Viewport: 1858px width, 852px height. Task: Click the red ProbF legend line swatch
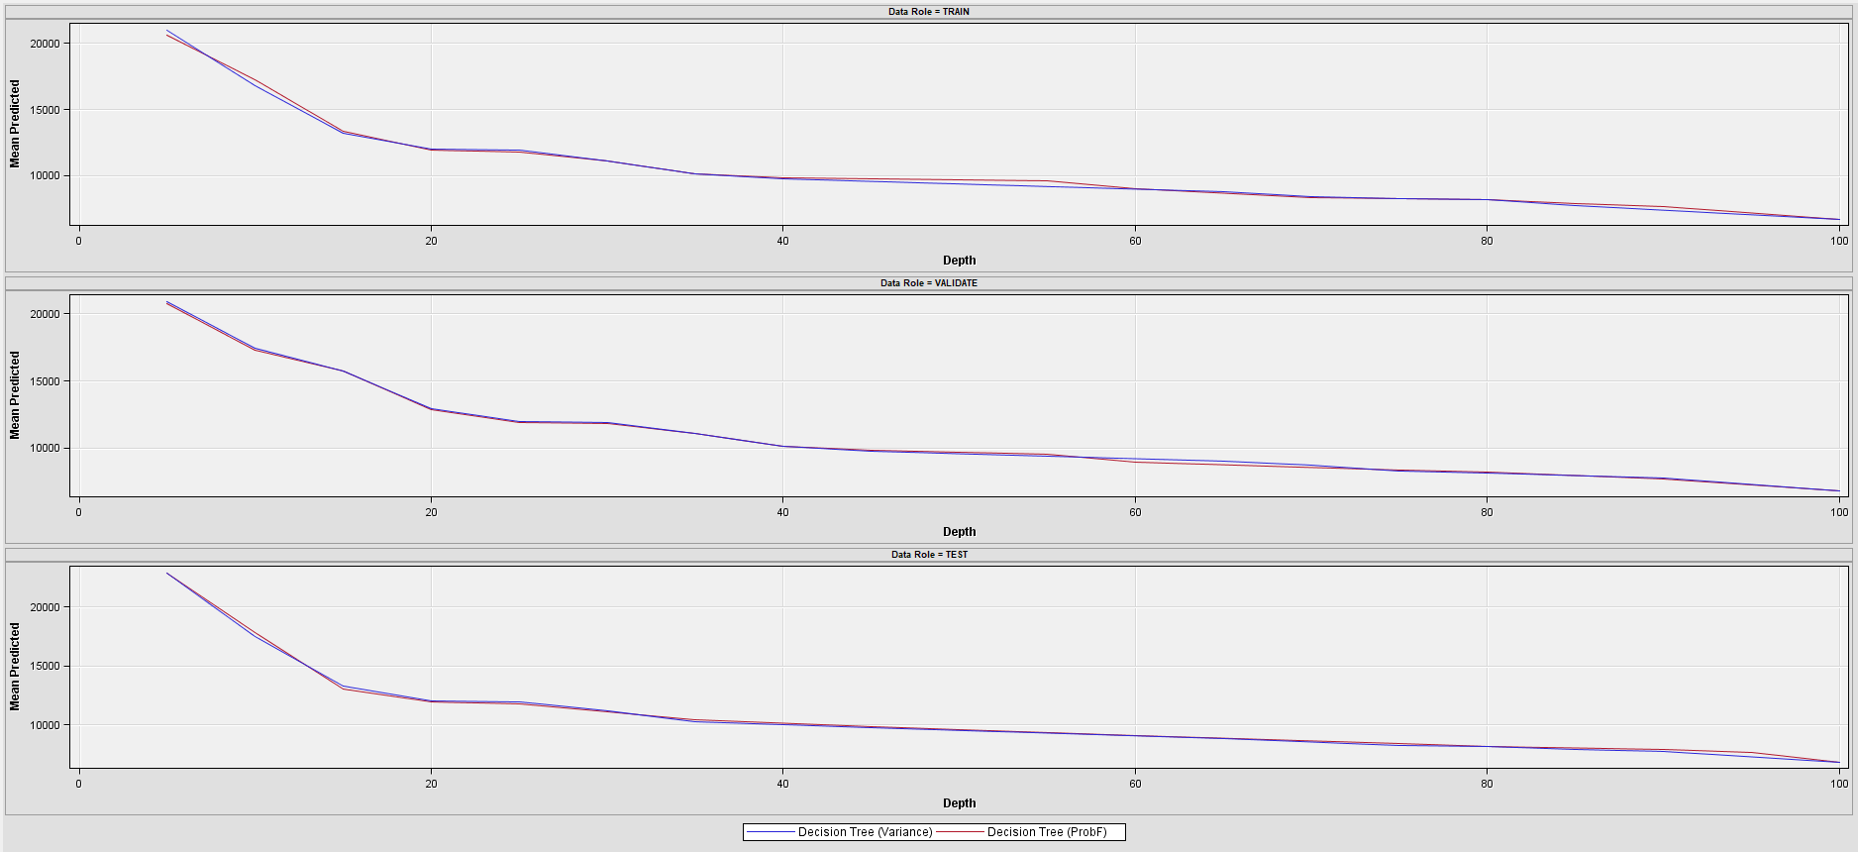pyautogui.click(x=960, y=832)
